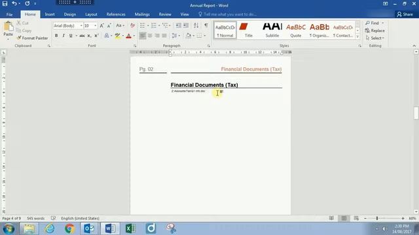The height and width of the screenshot is (235, 419).
Task: Open the Bullets dropdown
Action: coord(148,25)
